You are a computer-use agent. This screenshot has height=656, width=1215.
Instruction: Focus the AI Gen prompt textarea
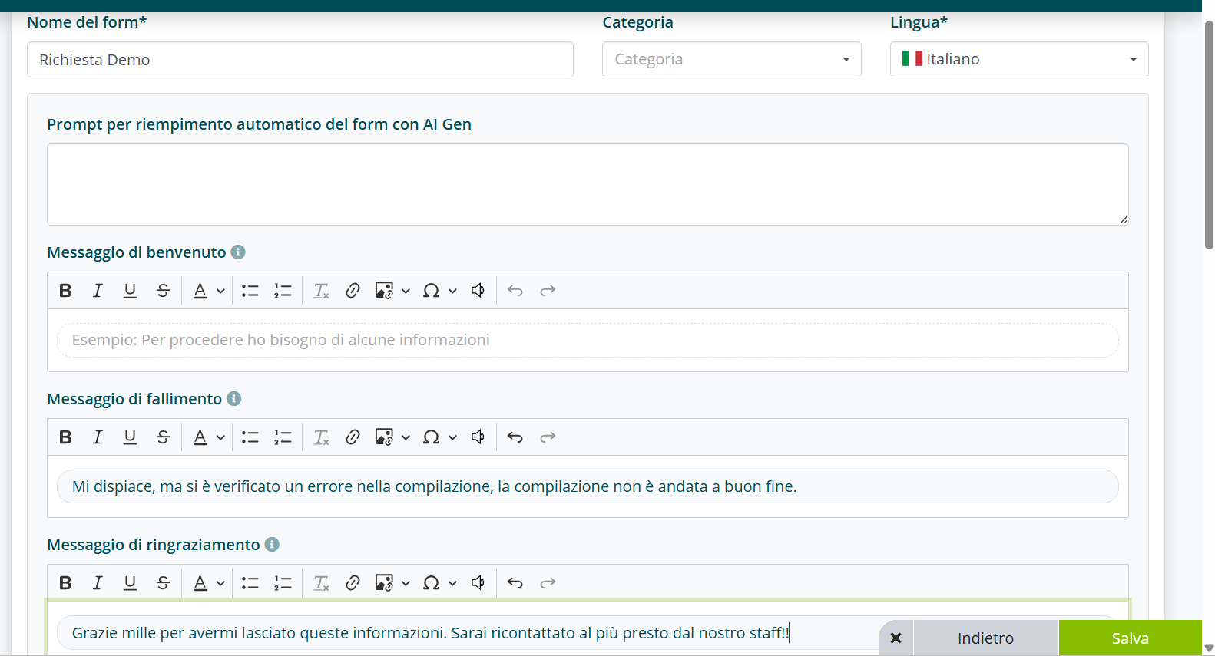click(x=588, y=185)
